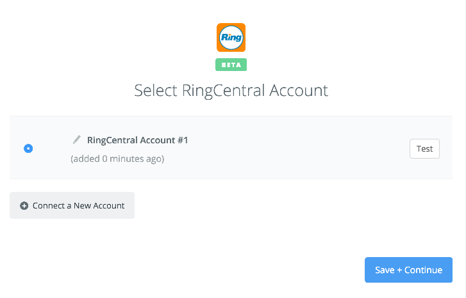The width and height of the screenshot is (466, 298).
Task: Click the RingCentral Account #1 name label
Action: click(x=137, y=140)
